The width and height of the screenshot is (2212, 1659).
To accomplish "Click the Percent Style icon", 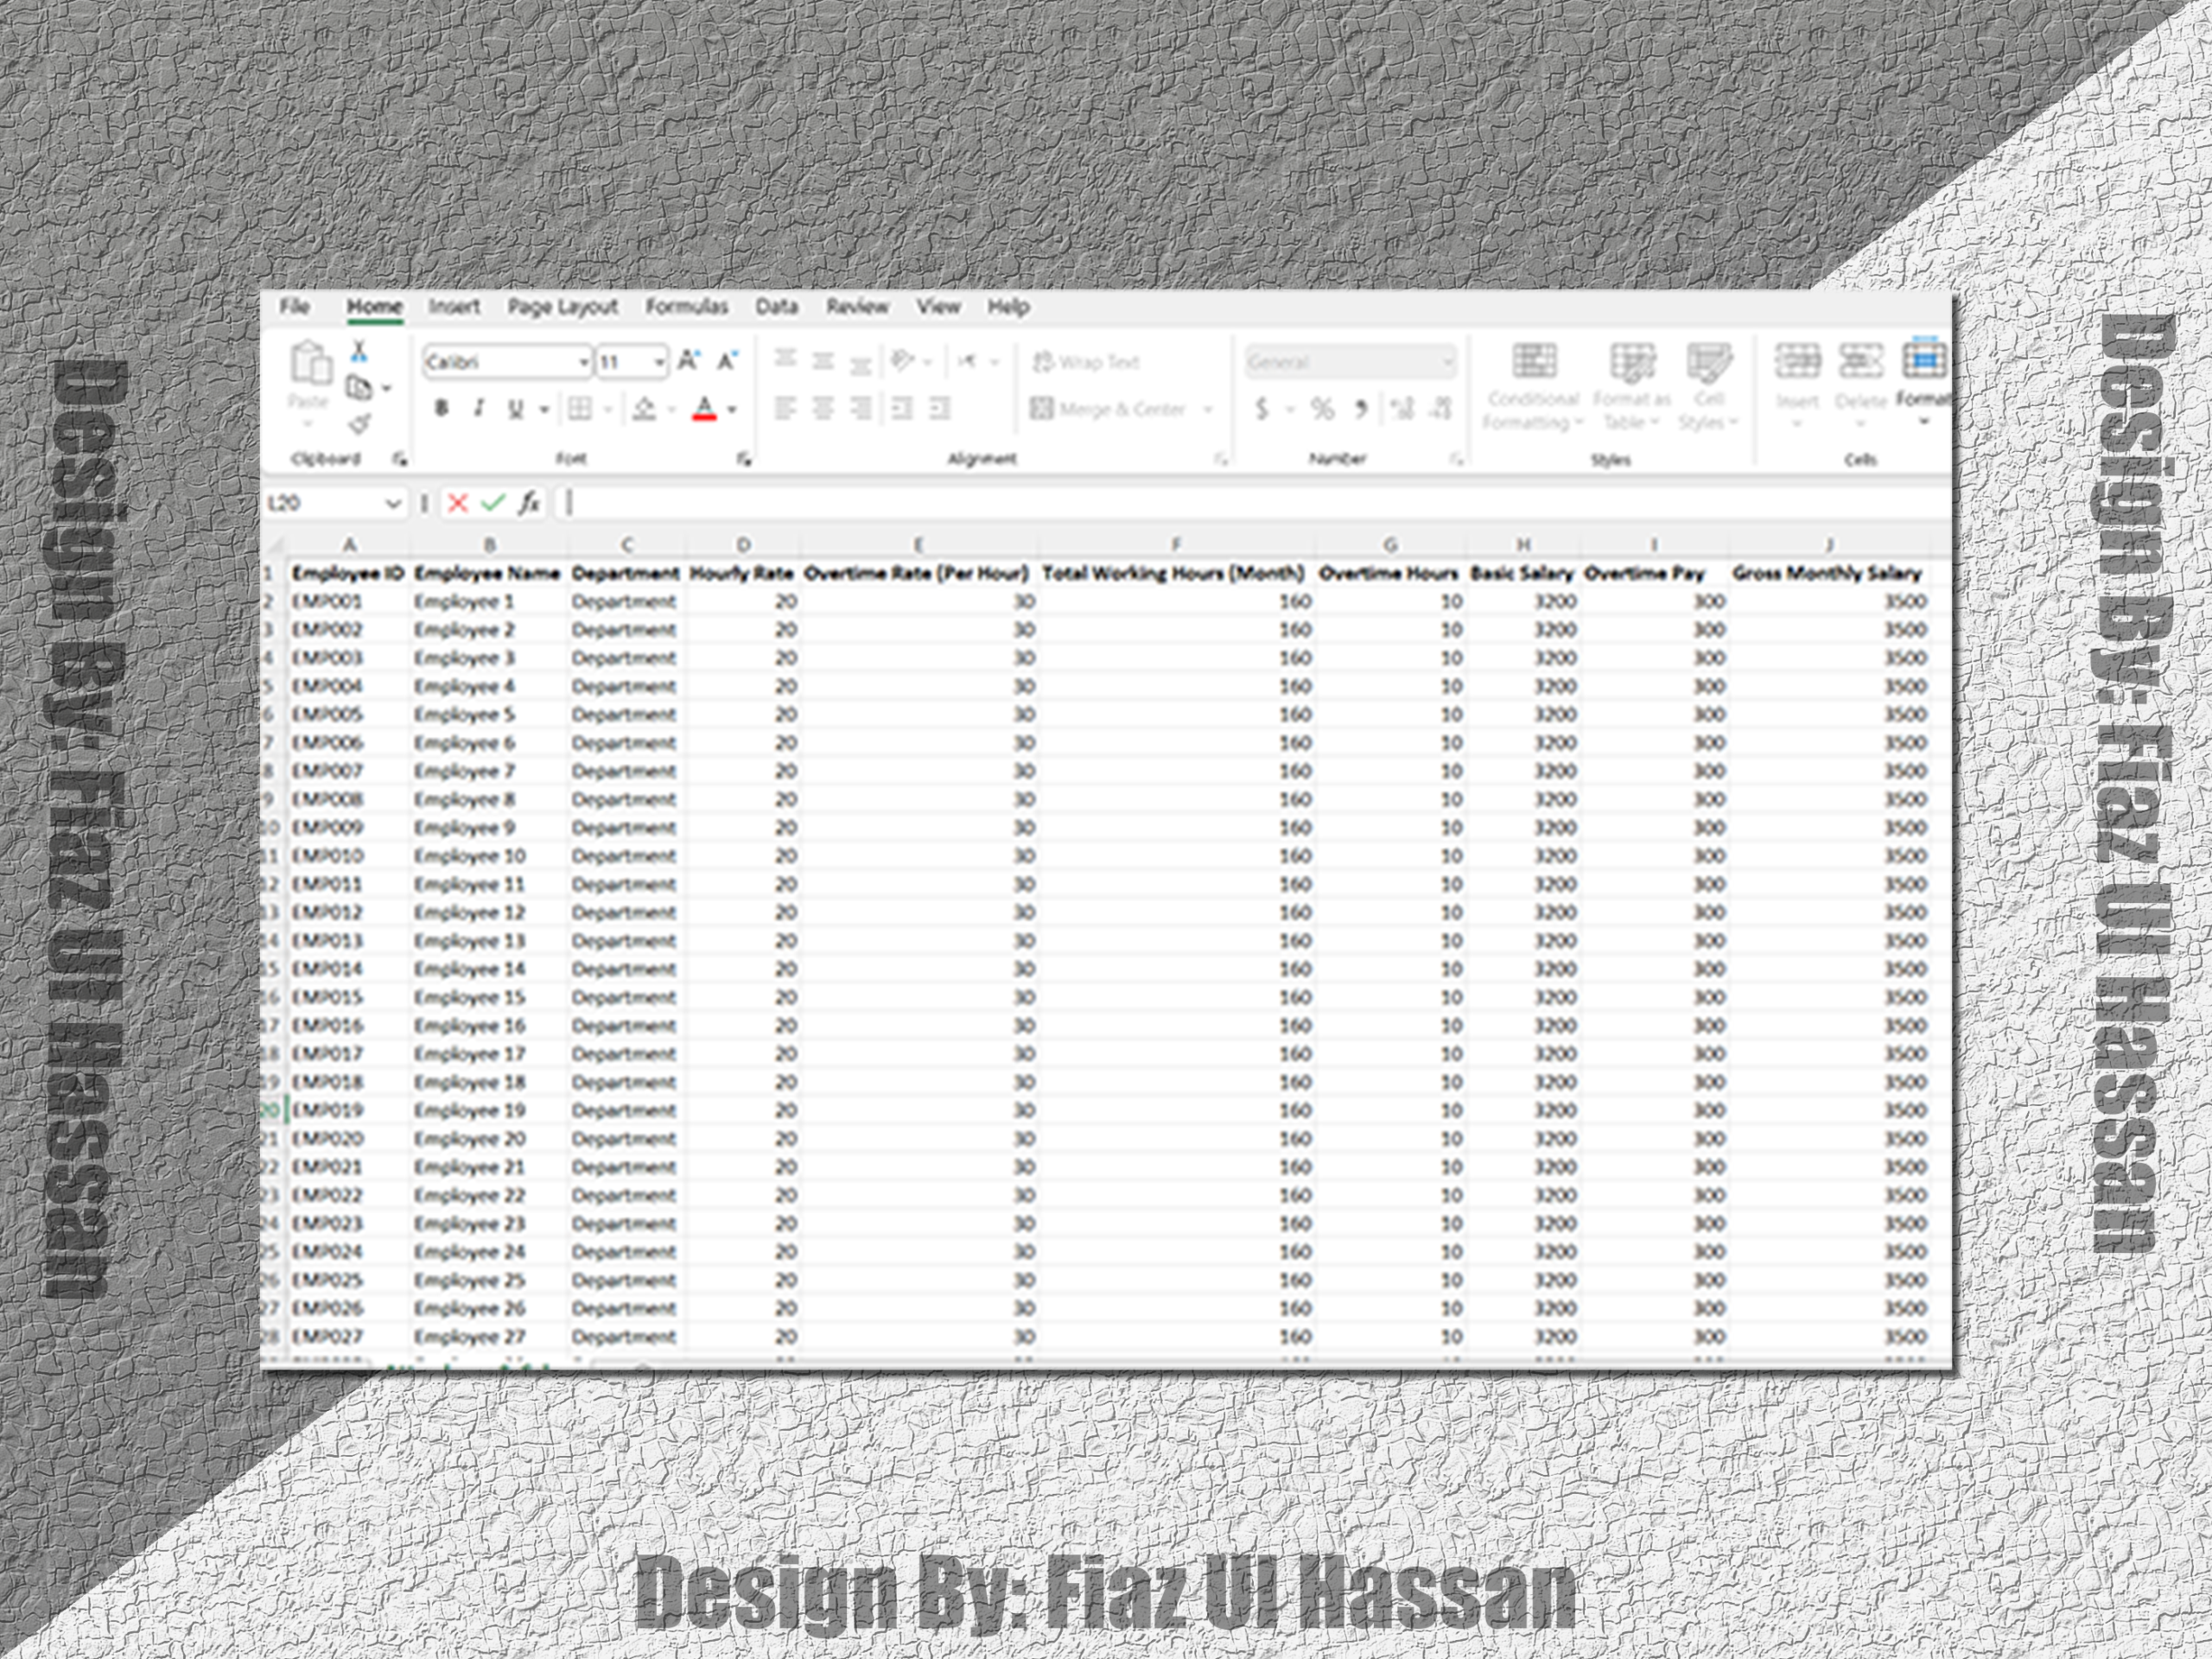I will click(x=1322, y=409).
